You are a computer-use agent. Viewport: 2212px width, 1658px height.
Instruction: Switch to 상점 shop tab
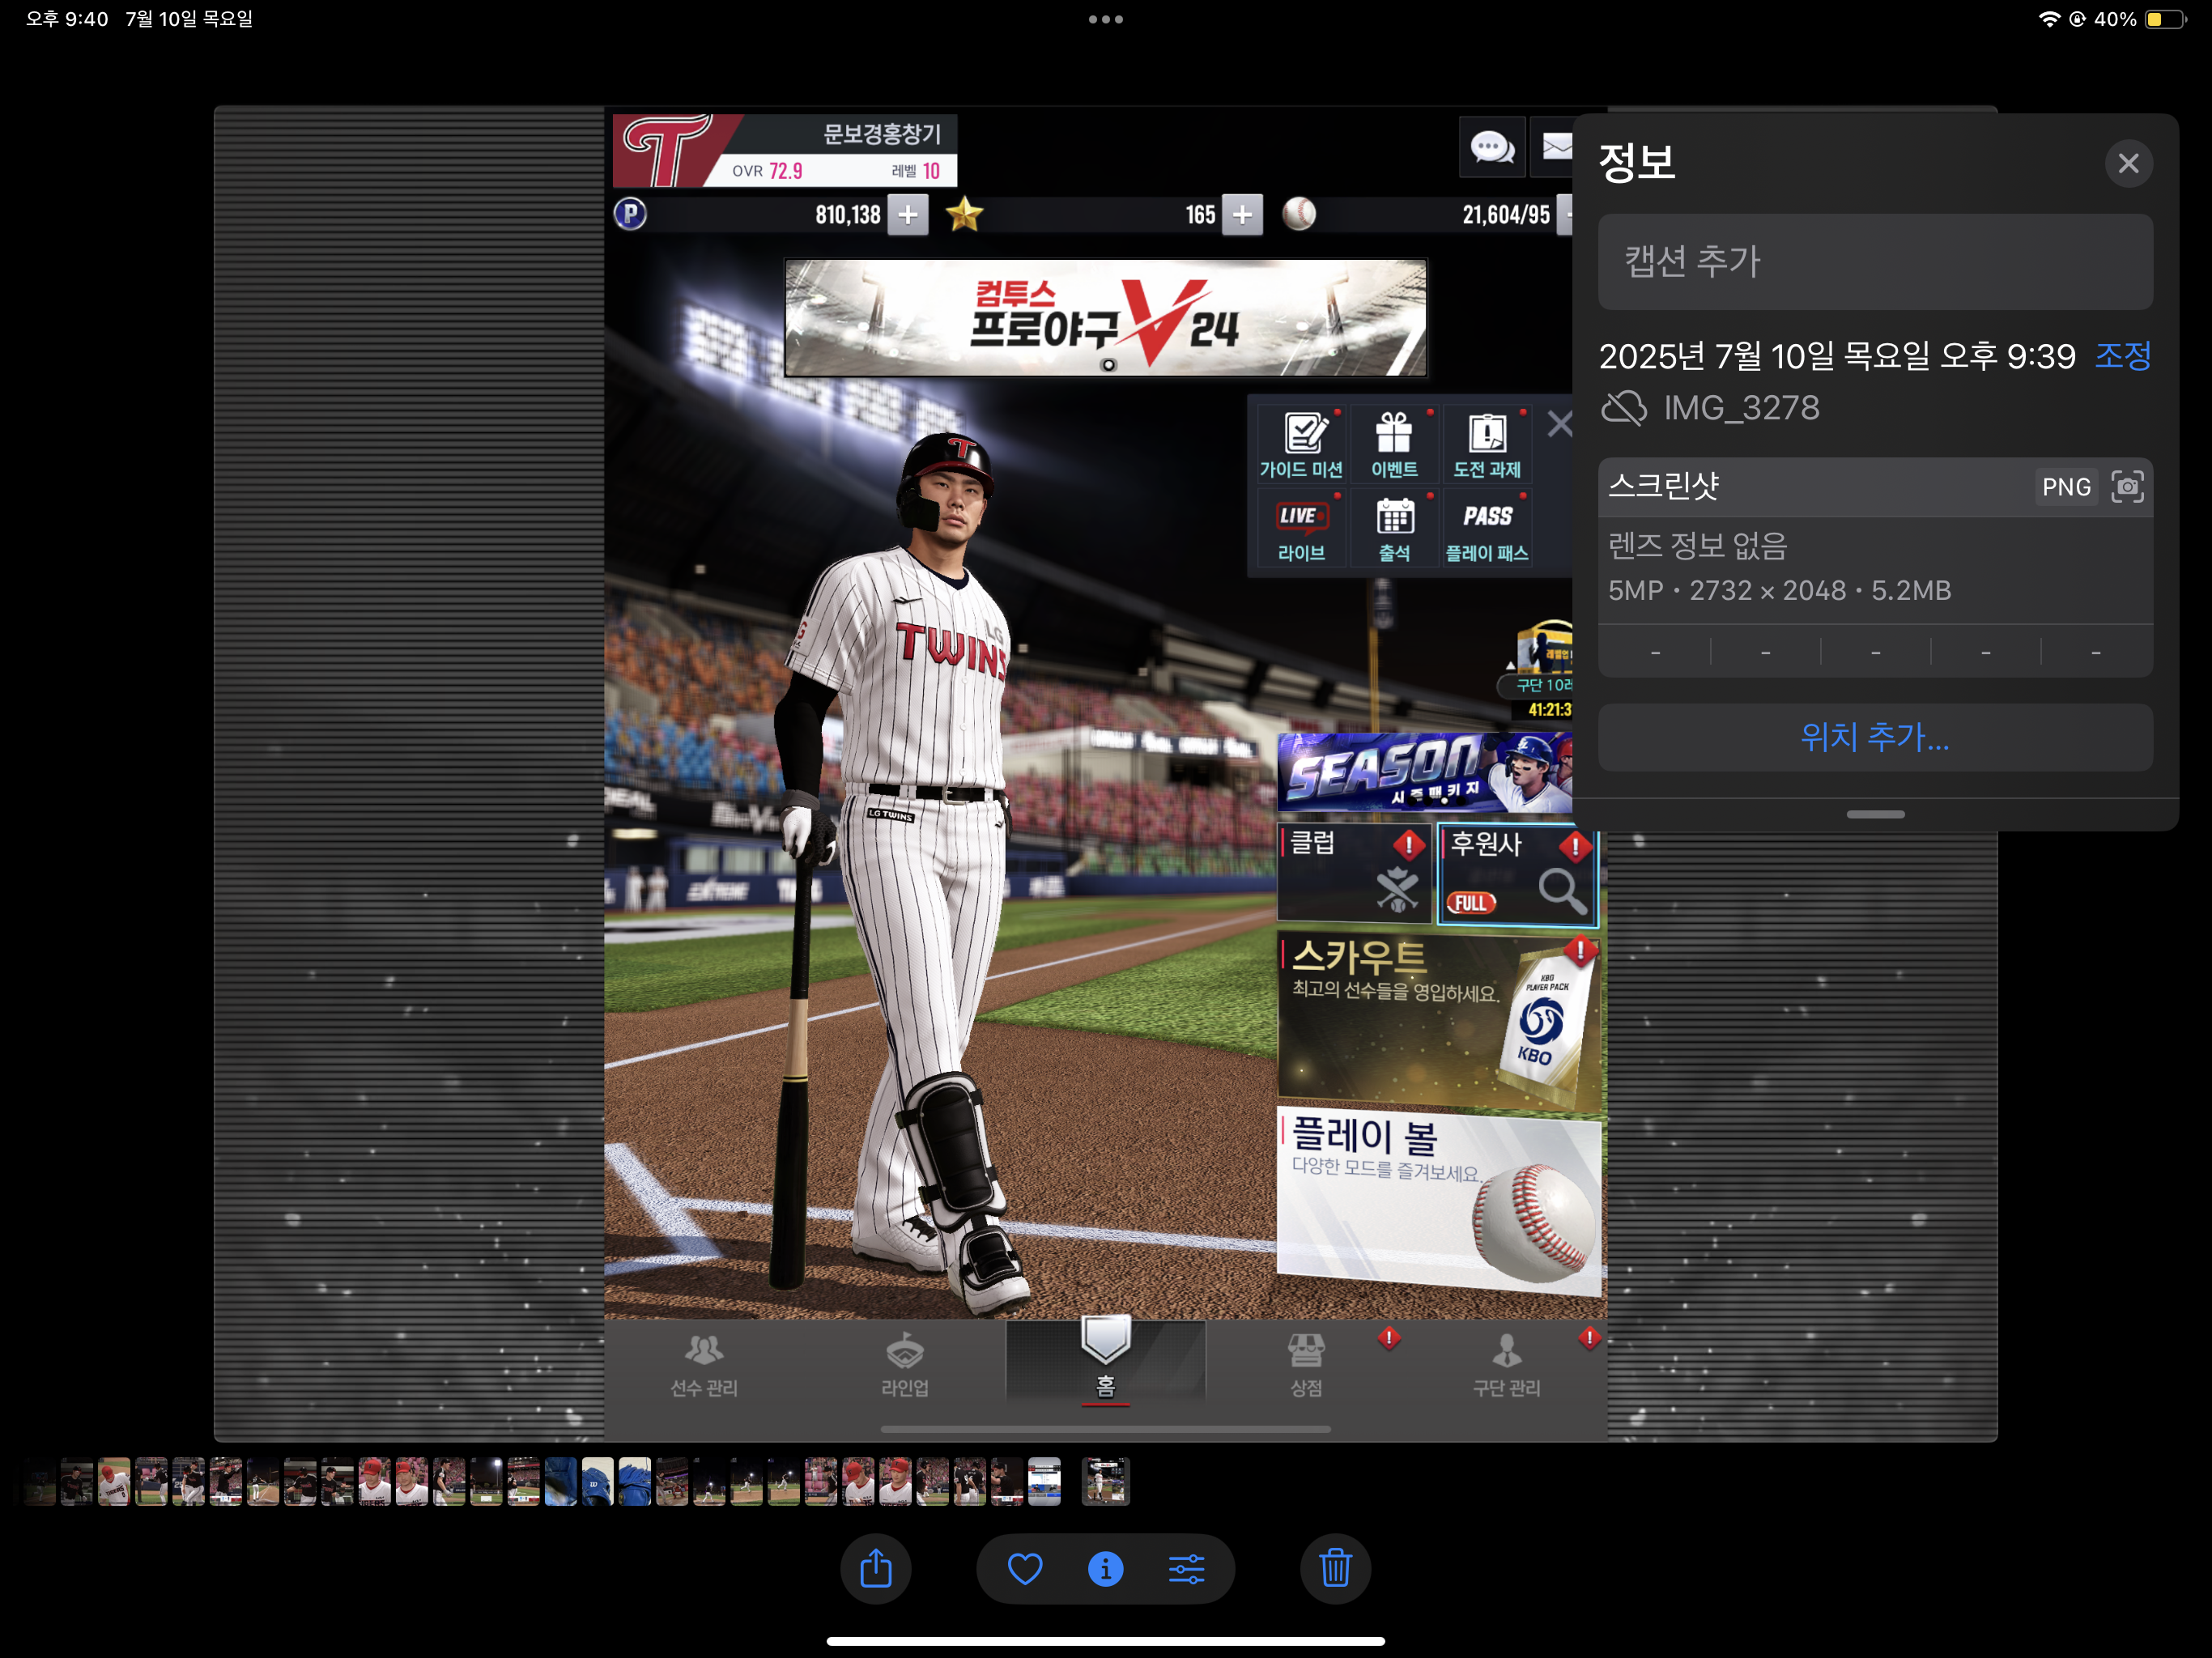[1306, 1365]
